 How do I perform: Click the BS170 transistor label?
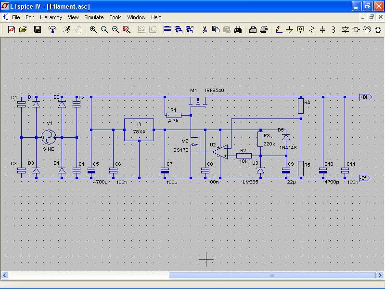point(181,150)
